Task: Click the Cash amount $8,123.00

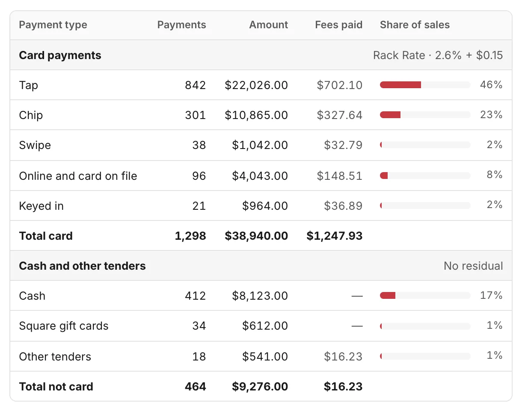Action: [260, 296]
